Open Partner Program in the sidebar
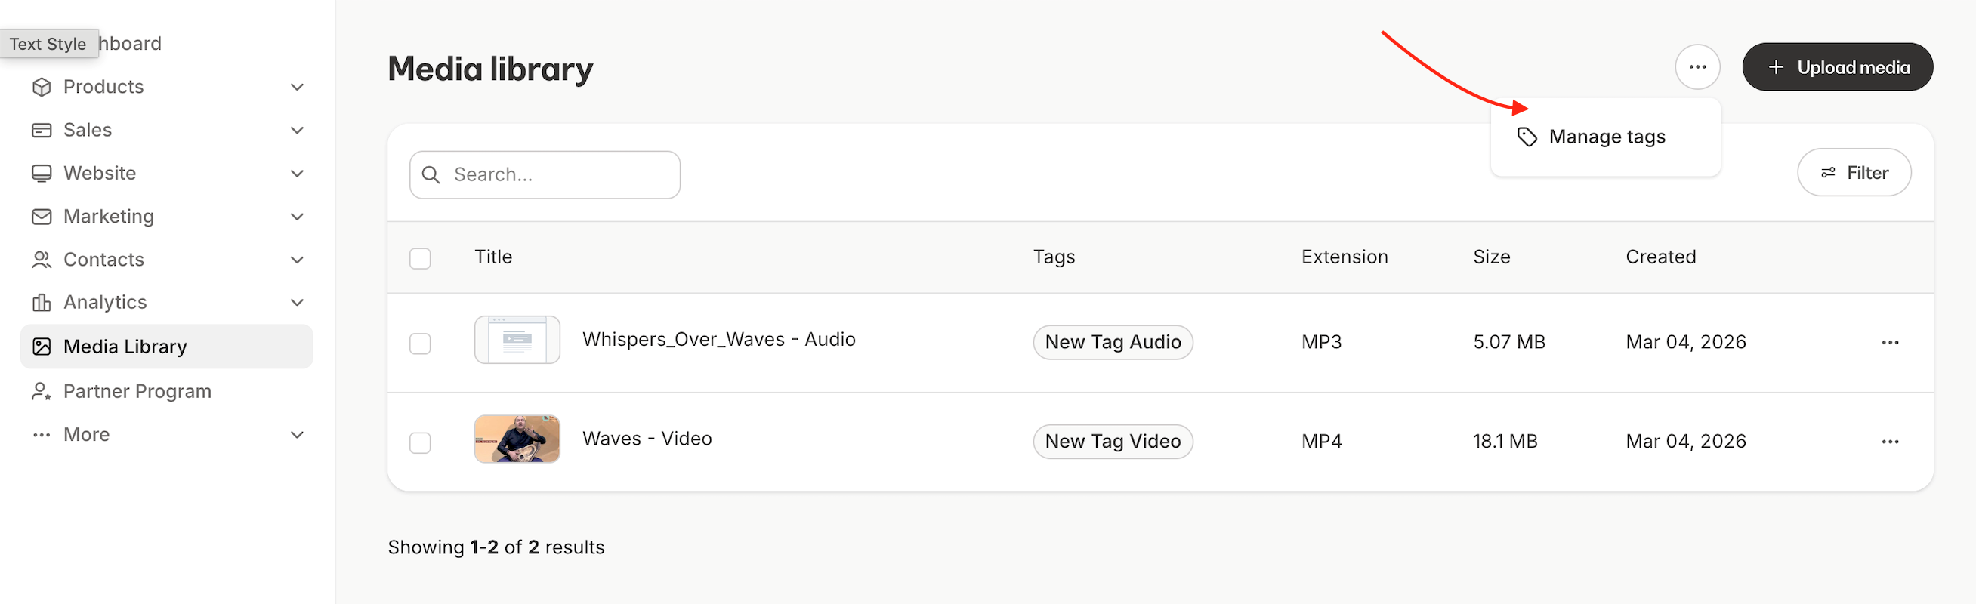 (x=137, y=392)
